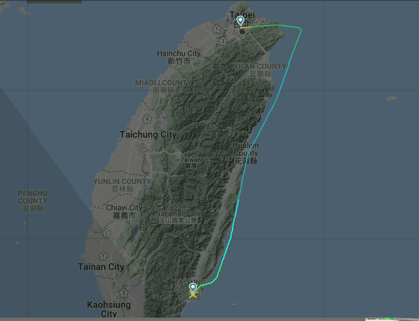Viewport: 419px width, 321px height.
Task: Click highway 1 shield above Tainan City
Action: 103,256
